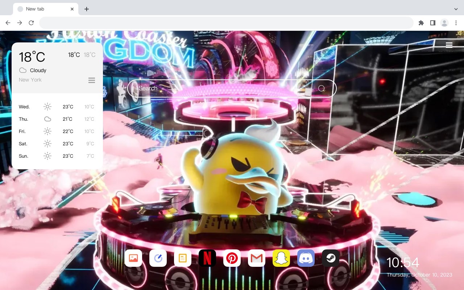Click Sunday's 7°C low temperature
This screenshot has width=464, height=290.
pos(90,156)
